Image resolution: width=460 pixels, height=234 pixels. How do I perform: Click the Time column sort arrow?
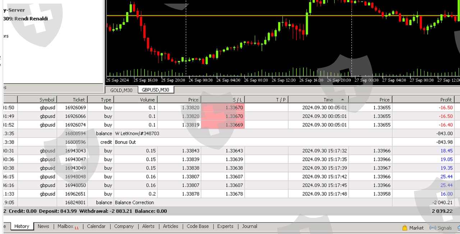pos(342,100)
